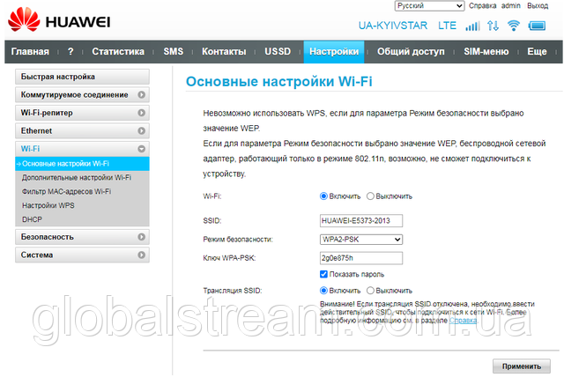564x377 pixels.
Task: Click the battery level icon
Action: point(538,26)
